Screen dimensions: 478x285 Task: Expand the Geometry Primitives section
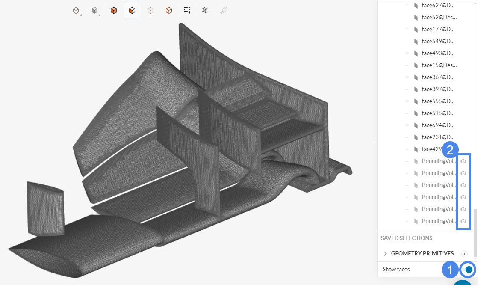point(385,254)
